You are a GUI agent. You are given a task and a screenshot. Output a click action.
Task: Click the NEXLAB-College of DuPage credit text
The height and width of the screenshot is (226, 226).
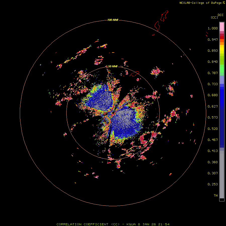coord(202,3)
